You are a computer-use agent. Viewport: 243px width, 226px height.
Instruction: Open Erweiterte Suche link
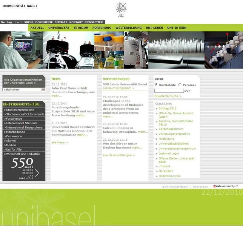(x=168, y=96)
